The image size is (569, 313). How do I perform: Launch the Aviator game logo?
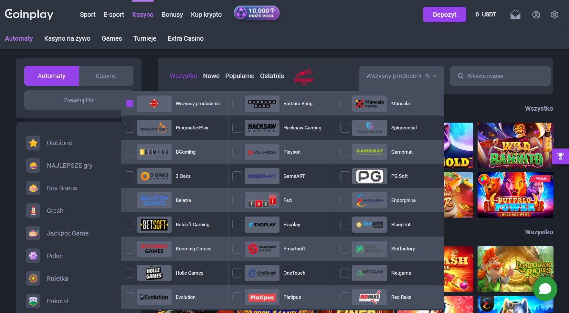(x=304, y=76)
